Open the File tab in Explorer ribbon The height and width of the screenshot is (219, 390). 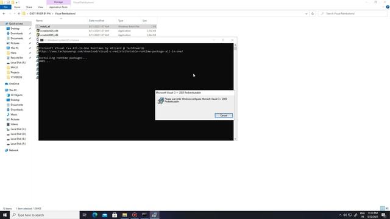coord(5,7)
